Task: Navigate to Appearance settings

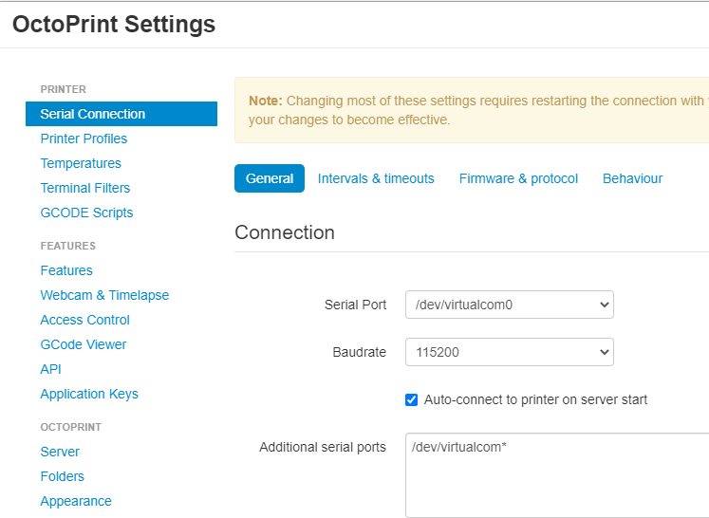Action: [x=76, y=501]
